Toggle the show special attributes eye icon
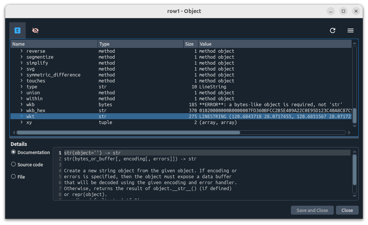 (x=35, y=30)
